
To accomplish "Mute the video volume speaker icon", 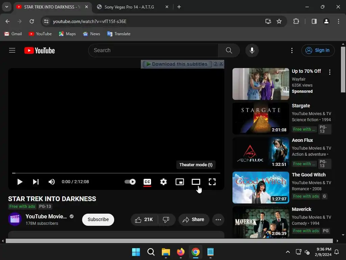I will (52, 182).
